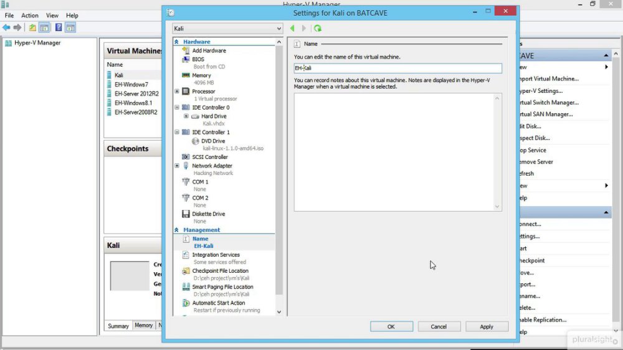Select the Hard Drive icon

coord(195,116)
